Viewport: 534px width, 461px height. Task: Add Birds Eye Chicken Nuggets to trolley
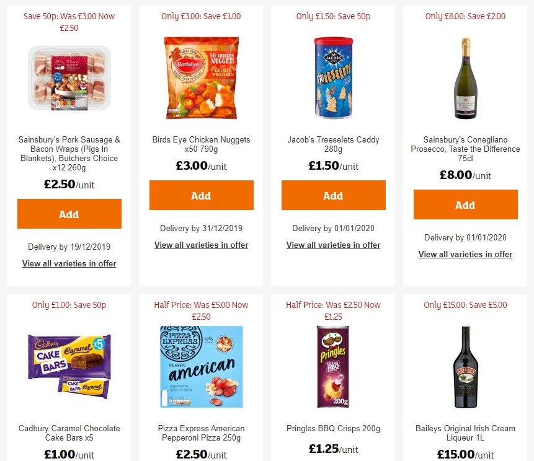(x=201, y=195)
